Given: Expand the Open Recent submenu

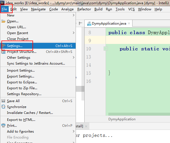Looking at the screenshot, I should (38, 33).
